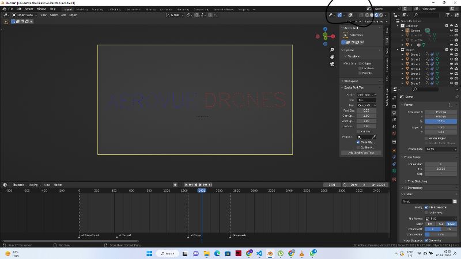The height and width of the screenshot is (259, 461).
Task: Open the Window menu
Action: (x=41, y=9)
